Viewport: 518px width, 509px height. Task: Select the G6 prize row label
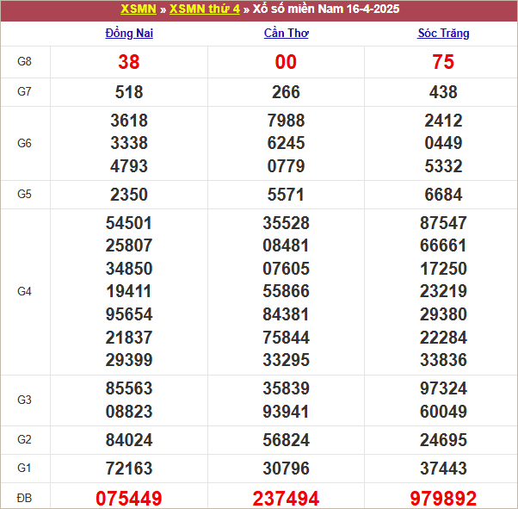tap(24, 143)
